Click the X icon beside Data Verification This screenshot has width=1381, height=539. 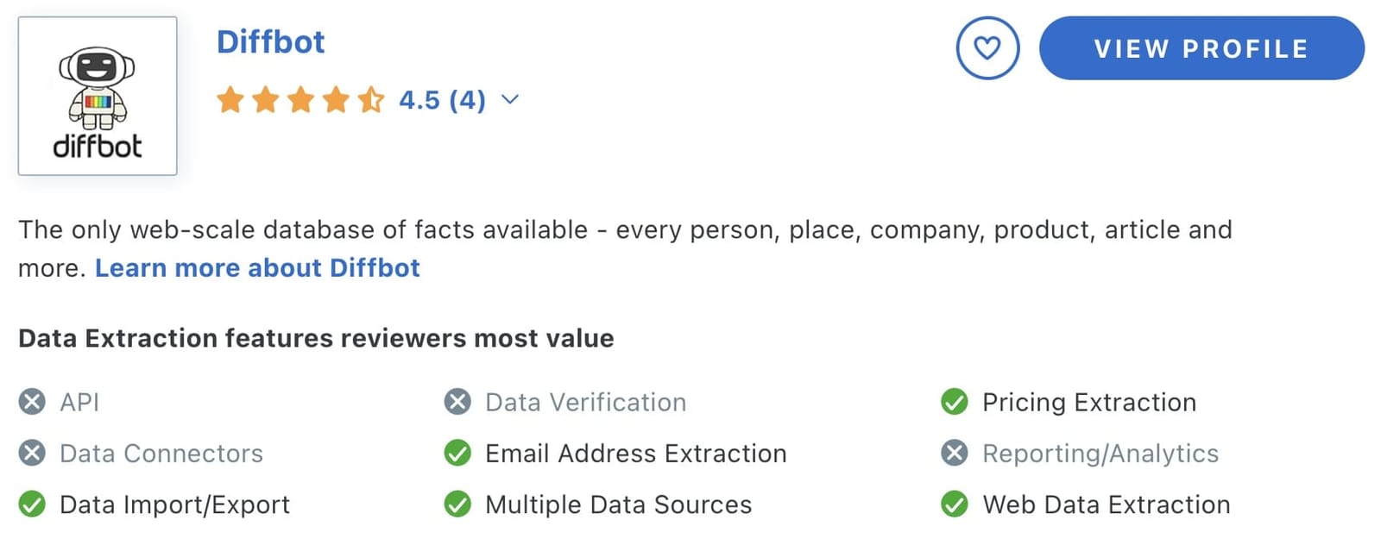457,402
